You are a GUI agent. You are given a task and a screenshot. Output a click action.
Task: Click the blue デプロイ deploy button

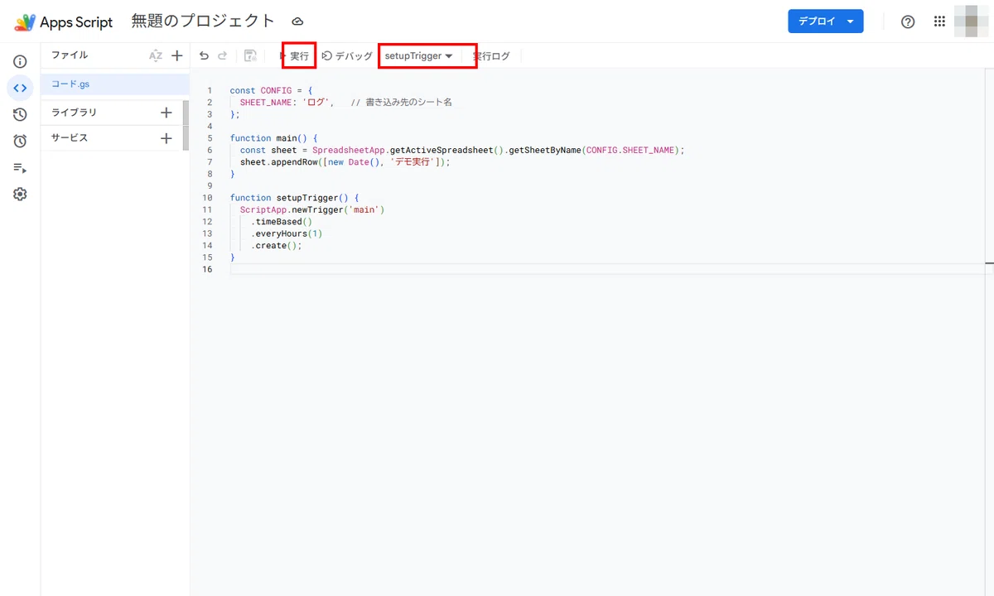[x=826, y=22]
